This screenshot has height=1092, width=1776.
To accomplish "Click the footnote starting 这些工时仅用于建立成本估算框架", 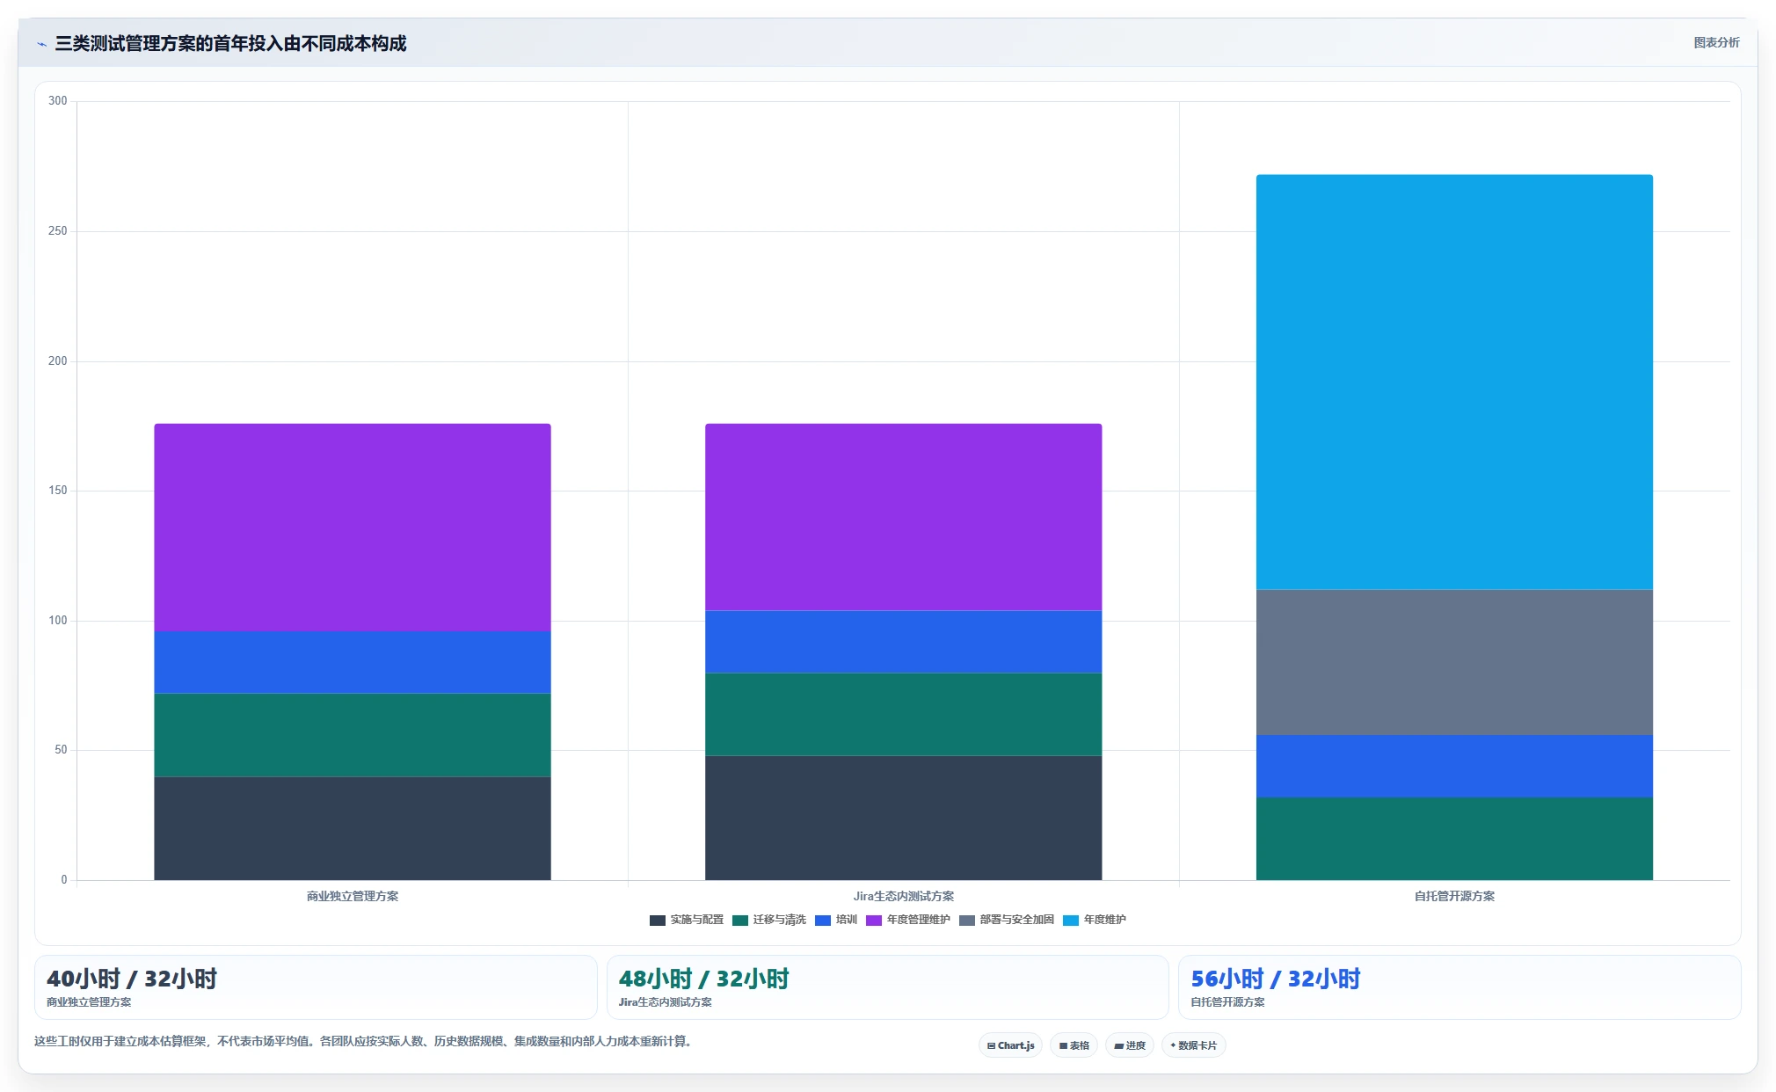I will point(365,1041).
